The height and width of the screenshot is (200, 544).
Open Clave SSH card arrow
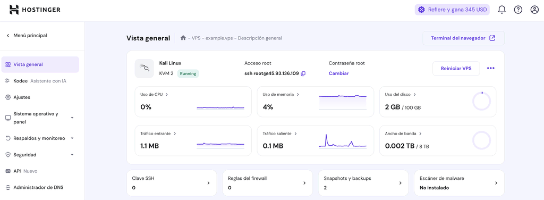coord(208,183)
